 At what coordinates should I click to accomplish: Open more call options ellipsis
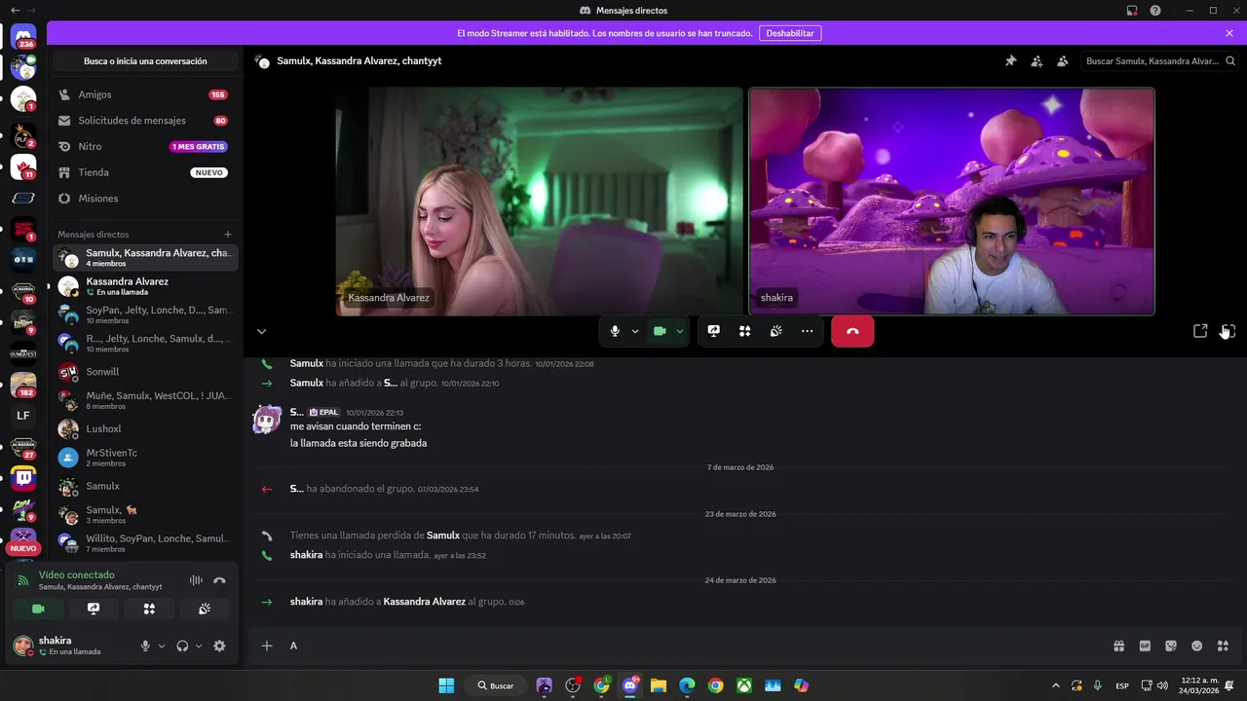[x=808, y=331]
